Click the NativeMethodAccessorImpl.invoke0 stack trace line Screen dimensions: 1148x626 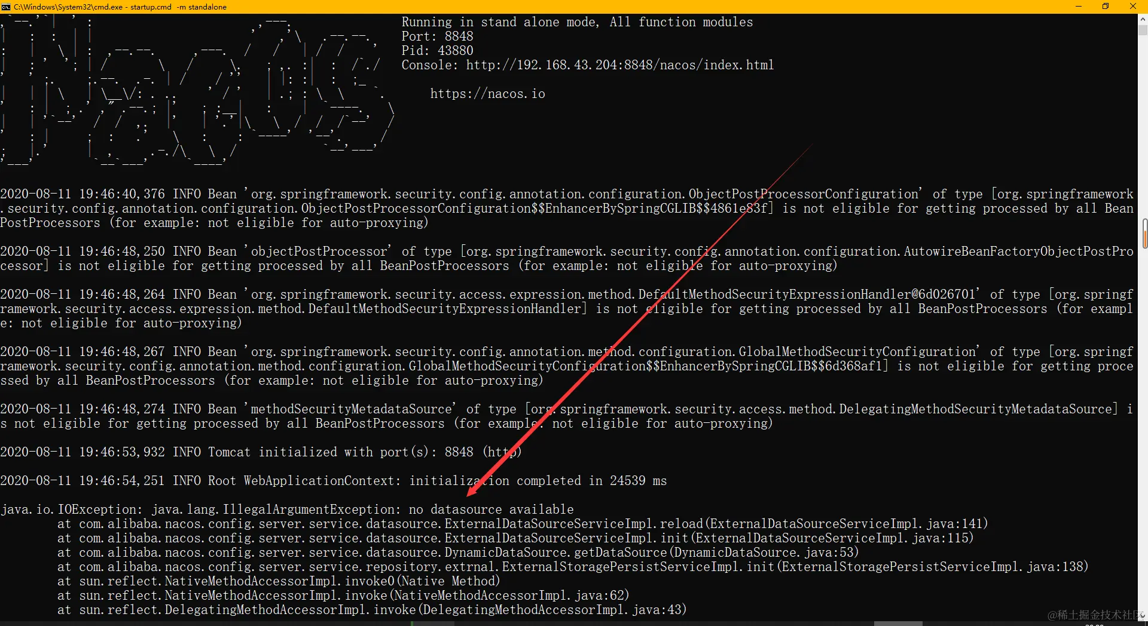(x=279, y=581)
